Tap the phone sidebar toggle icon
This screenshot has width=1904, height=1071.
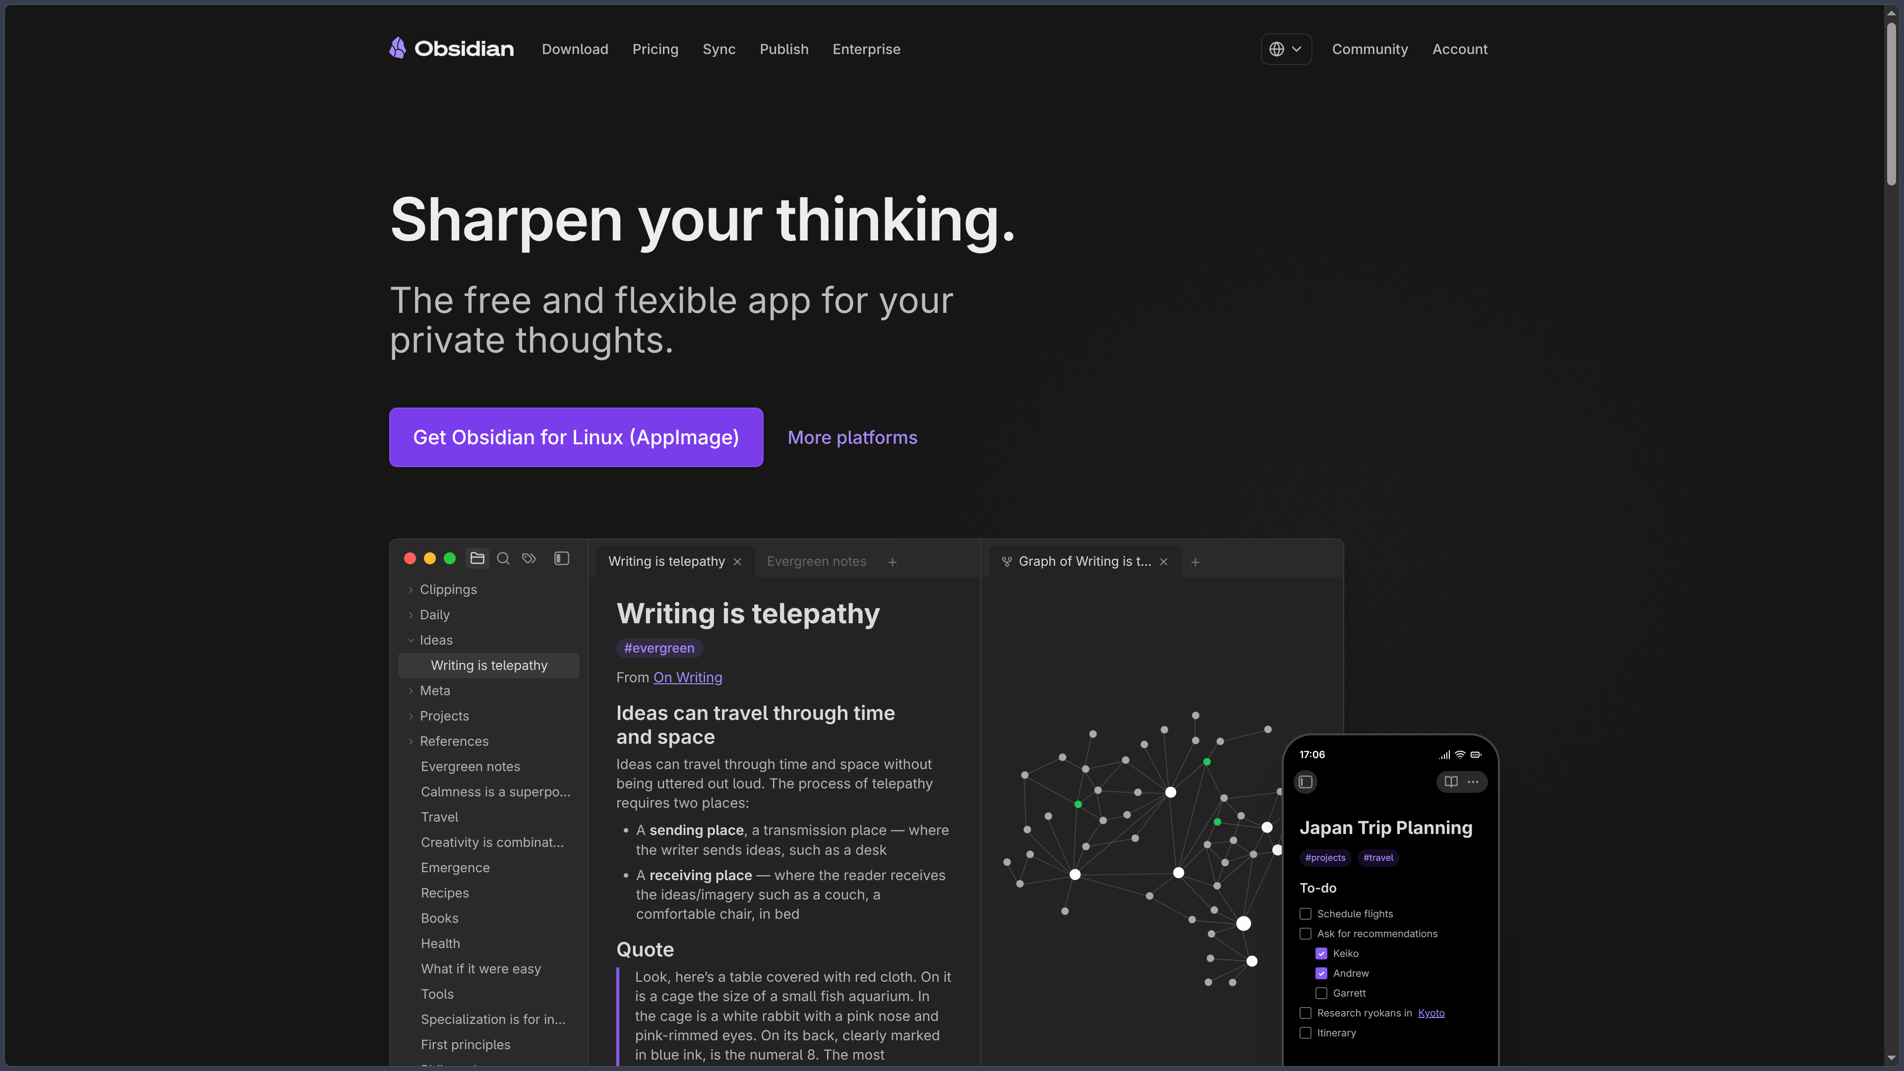pos(1306,781)
